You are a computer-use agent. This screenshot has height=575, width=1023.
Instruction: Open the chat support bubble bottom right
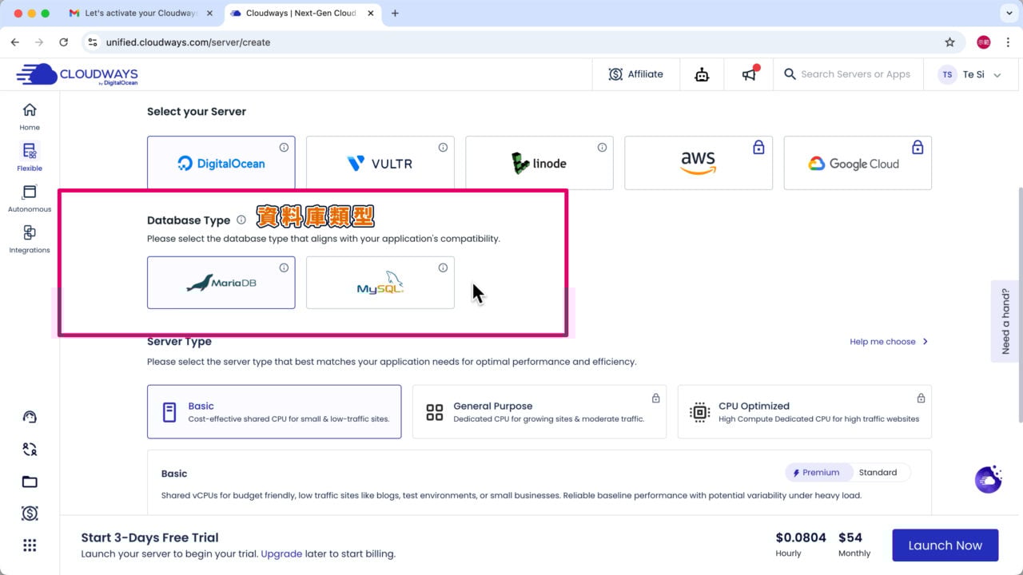coord(988,479)
